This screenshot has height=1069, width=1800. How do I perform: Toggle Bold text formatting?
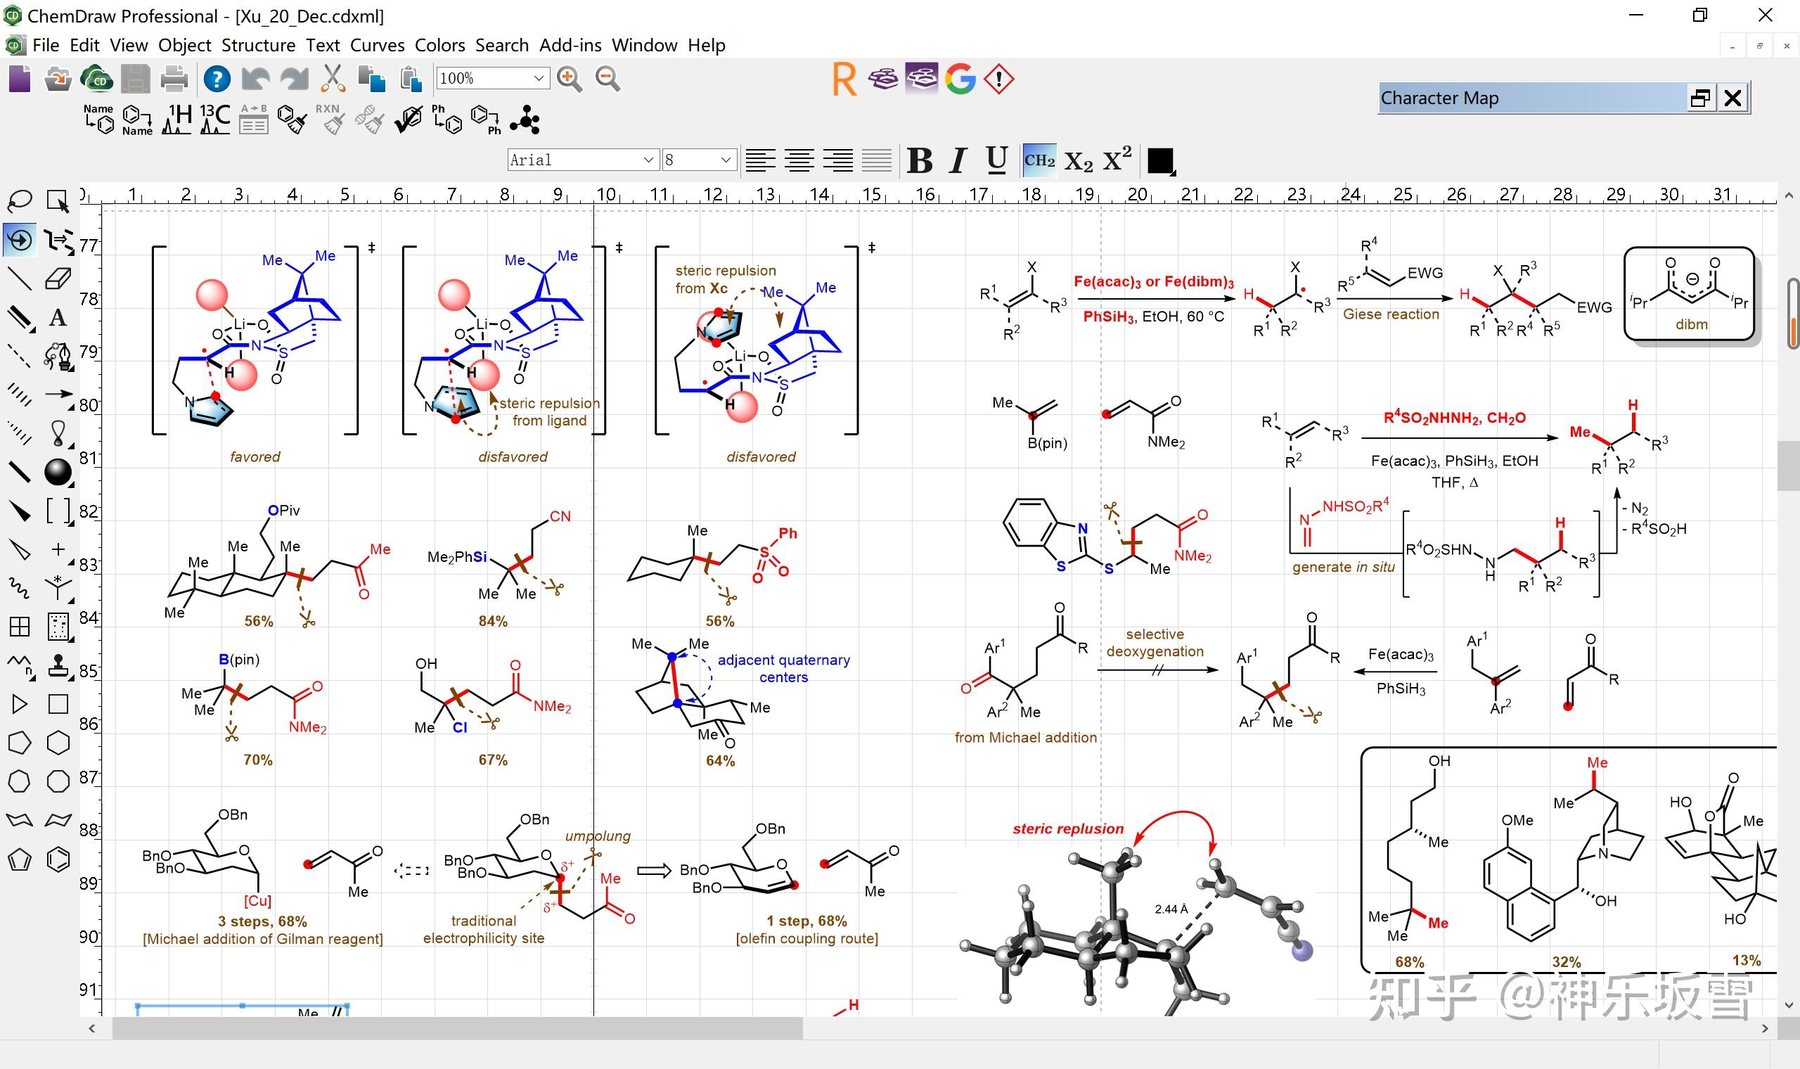pos(920,160)
